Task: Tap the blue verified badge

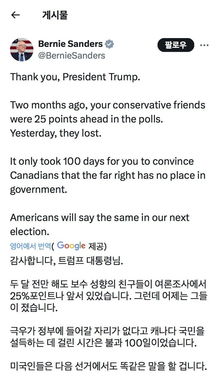Action: point(110,44)
